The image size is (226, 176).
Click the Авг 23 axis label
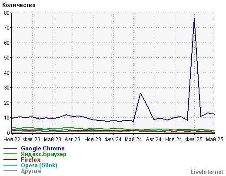73,139
